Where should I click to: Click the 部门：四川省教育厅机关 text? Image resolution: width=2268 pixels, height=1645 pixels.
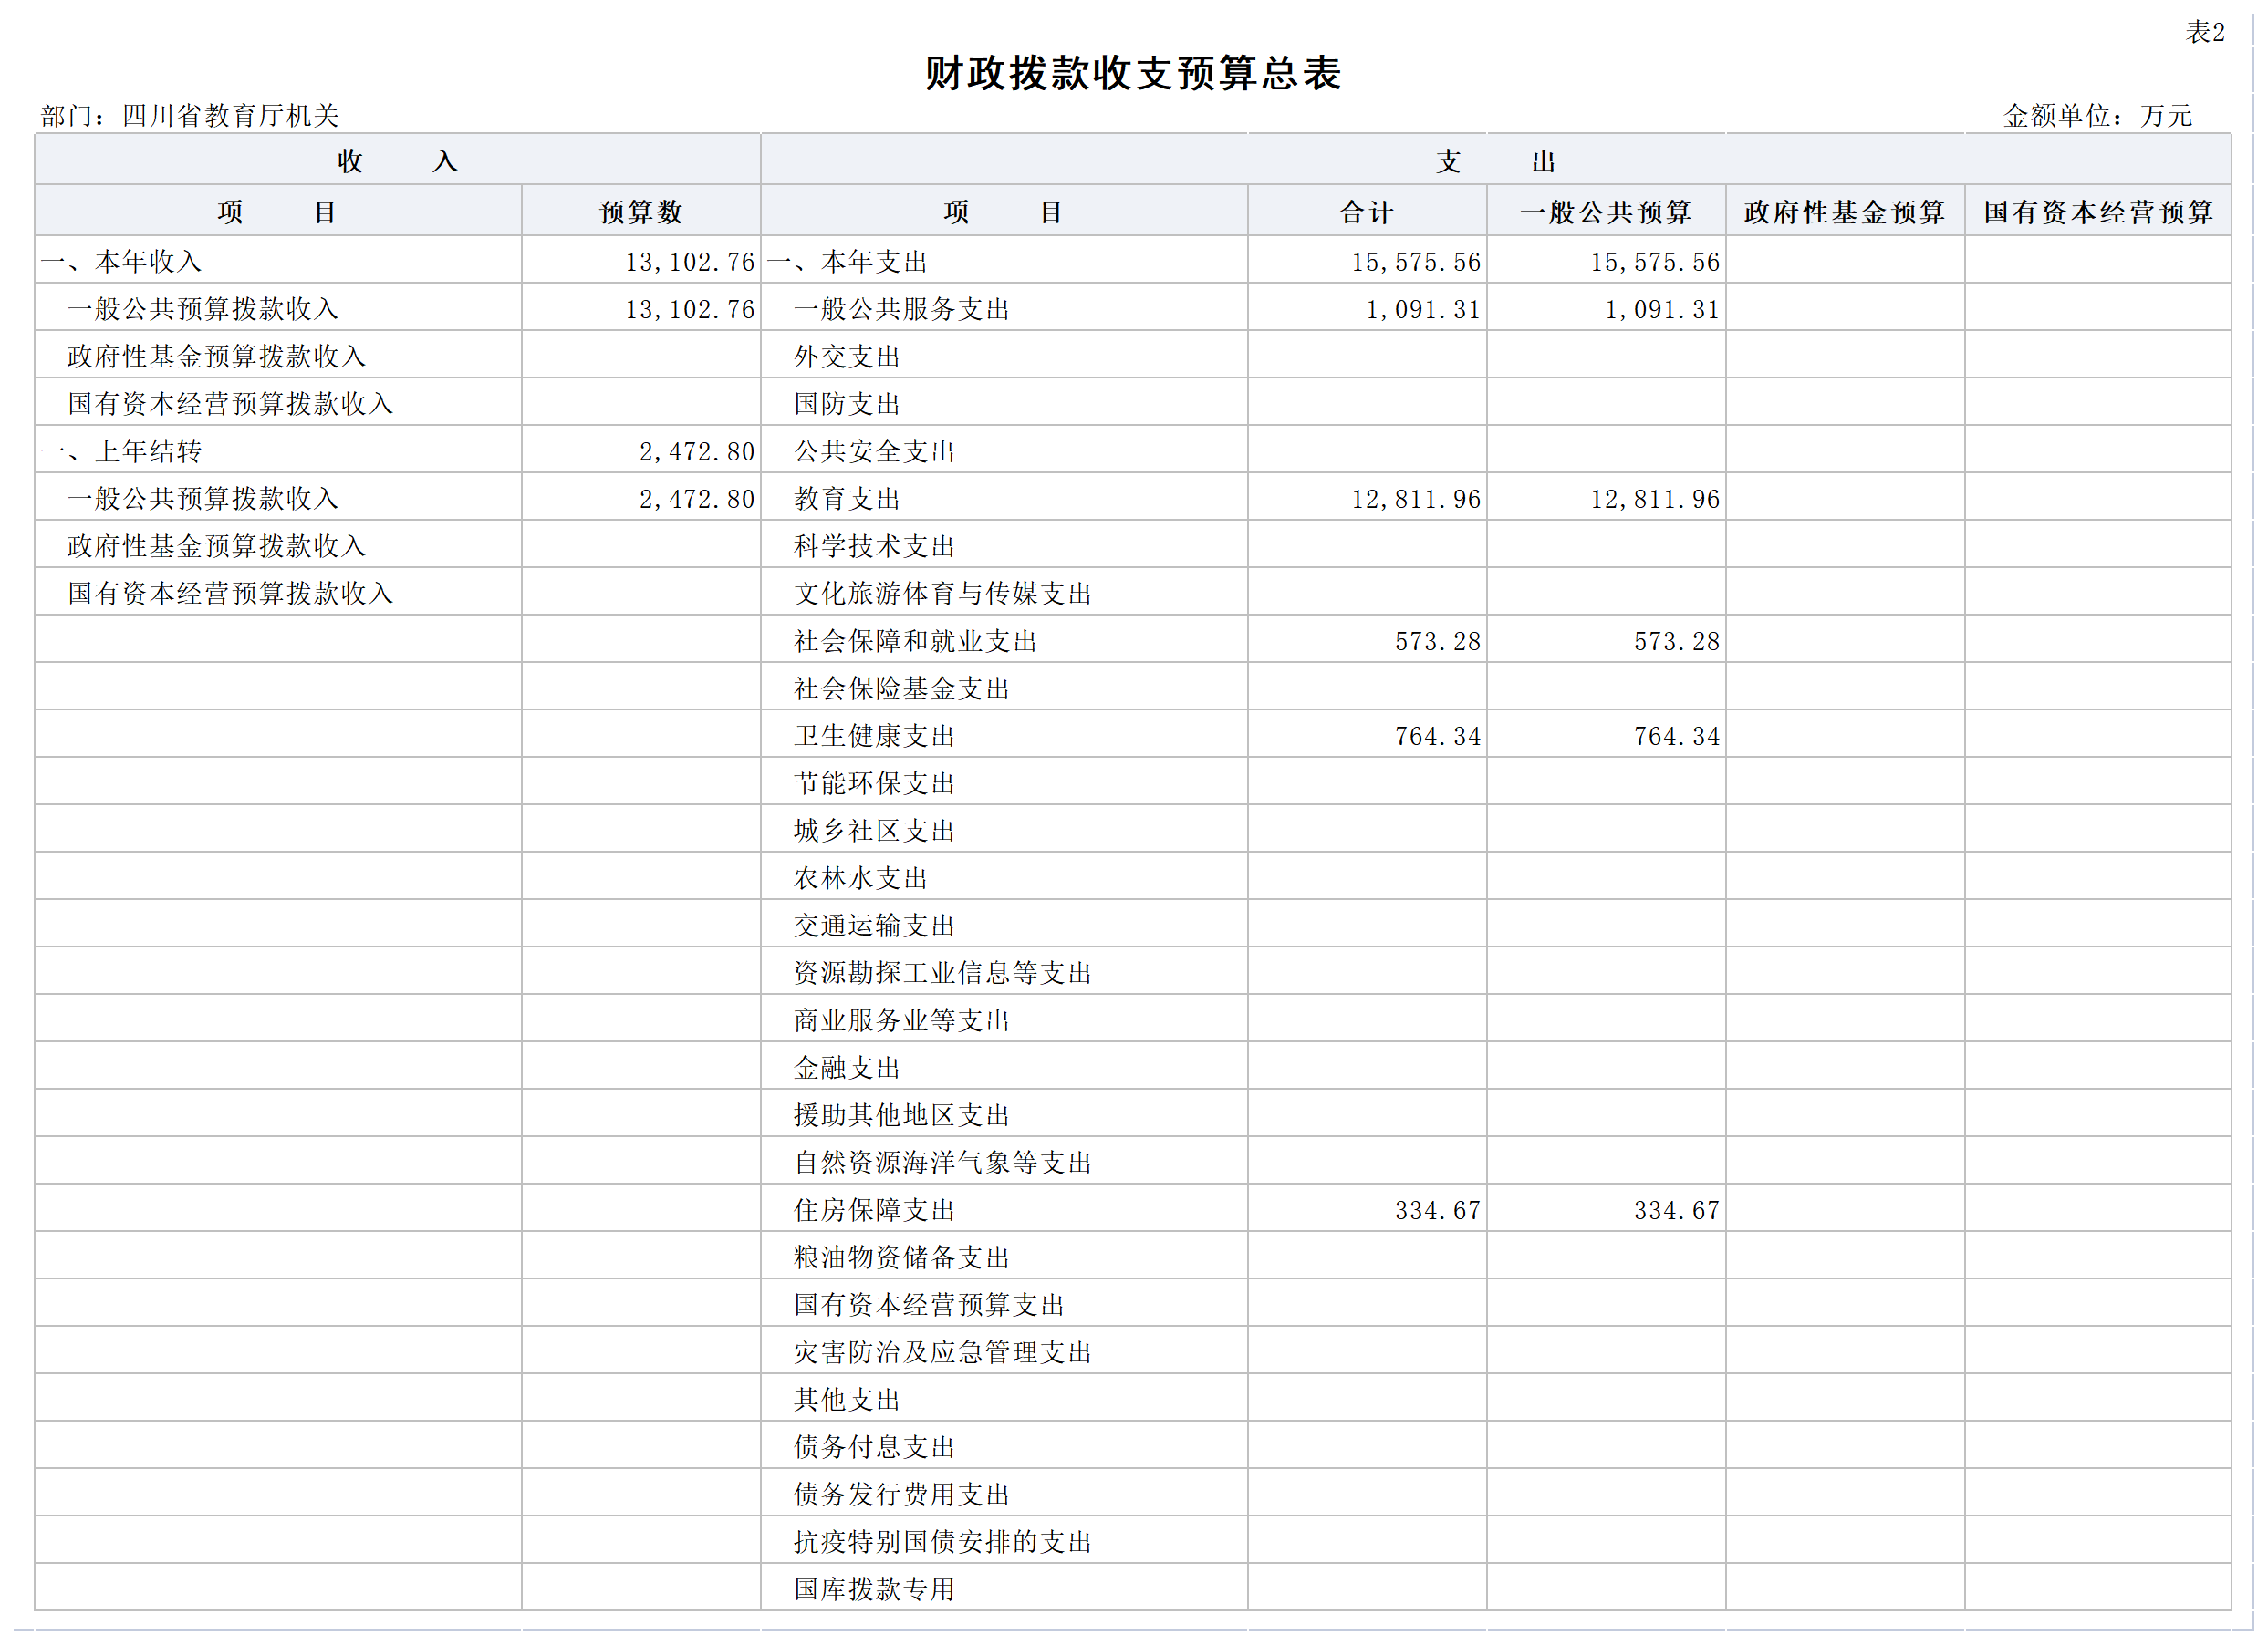[x=190, y=116]
